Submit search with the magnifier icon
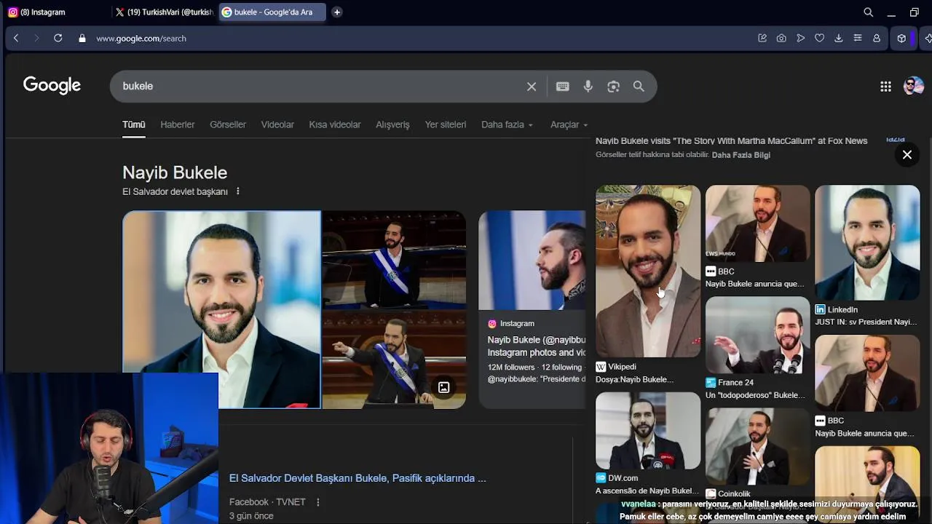 639,86
